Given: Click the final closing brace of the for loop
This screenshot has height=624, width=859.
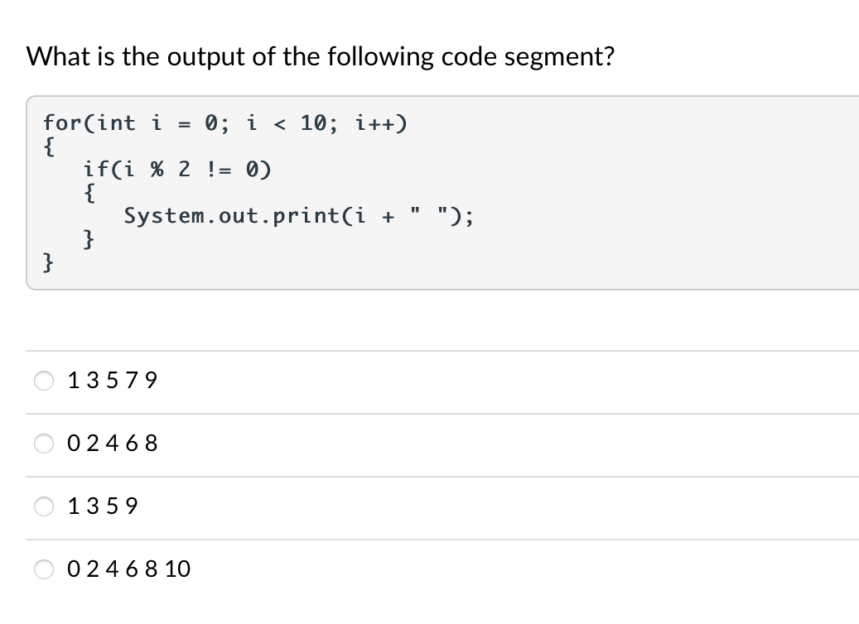Looking at the screenshot, I should [x=49, y=263].
